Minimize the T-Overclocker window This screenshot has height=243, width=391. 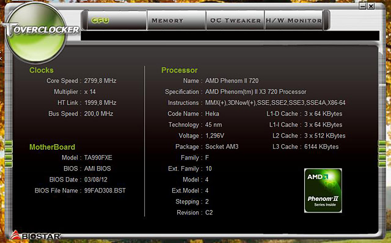(x=362, y=6)
